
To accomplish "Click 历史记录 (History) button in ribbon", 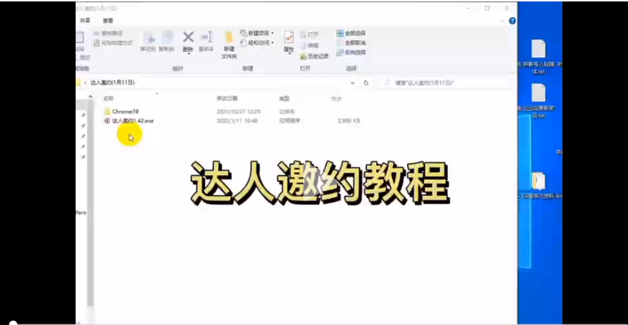I will (x=315, y=55).
